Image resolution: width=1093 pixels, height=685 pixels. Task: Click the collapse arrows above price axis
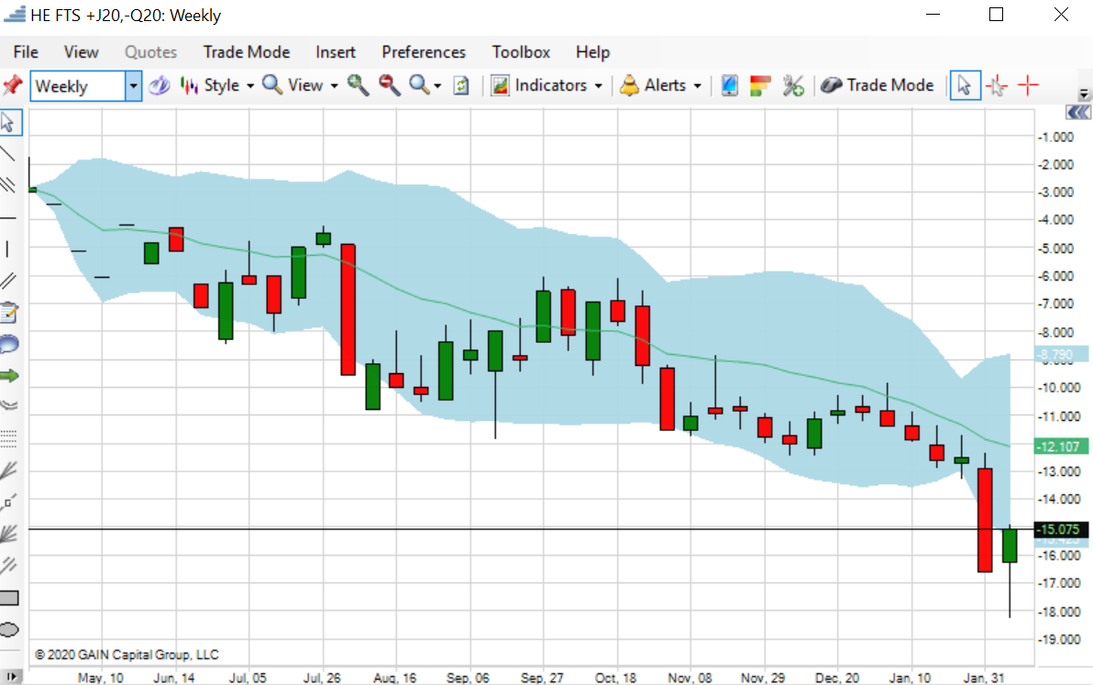(x=1077, y=112)
